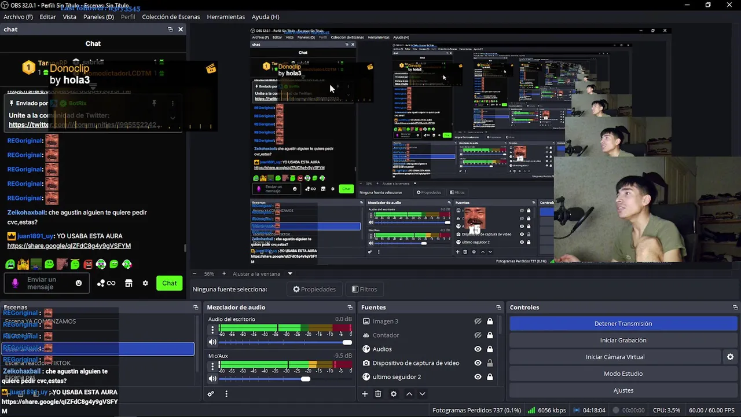Click Iniciar Grabación button
The image size is (741, 417).
(x=623, y=341)
